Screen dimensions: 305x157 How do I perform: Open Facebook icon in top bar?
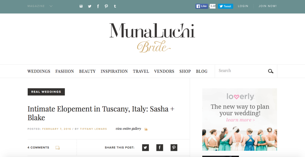click(98, 6)
